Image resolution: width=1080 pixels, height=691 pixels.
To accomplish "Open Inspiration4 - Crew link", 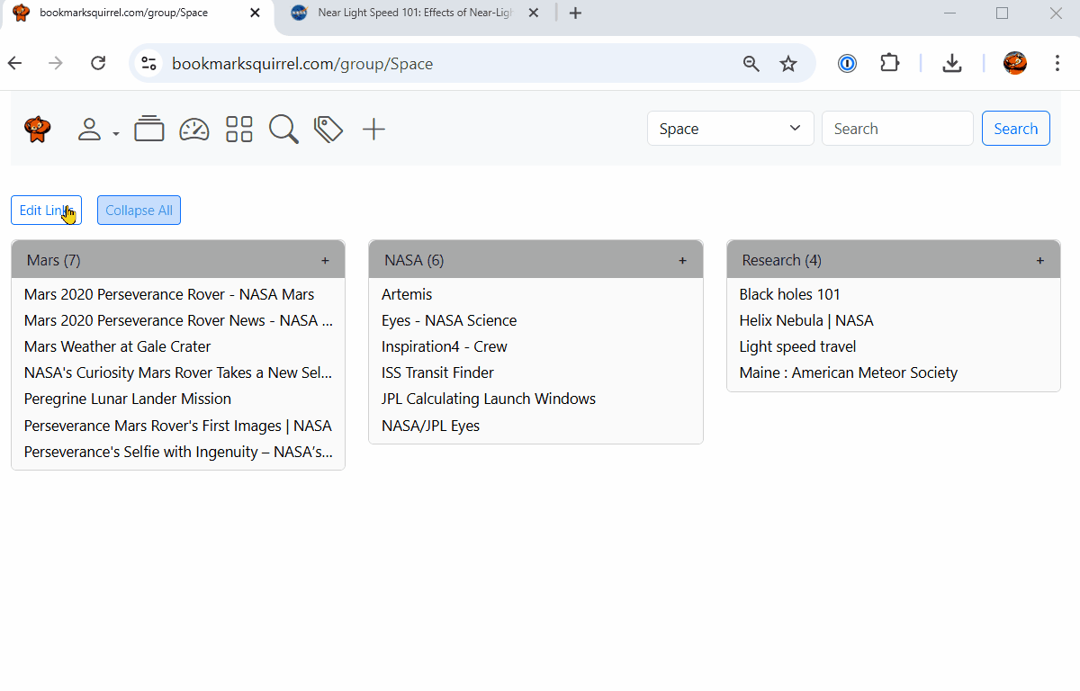I will coord(445,346).
